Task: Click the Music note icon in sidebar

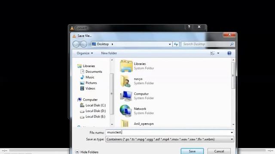Action: [82, 77]
